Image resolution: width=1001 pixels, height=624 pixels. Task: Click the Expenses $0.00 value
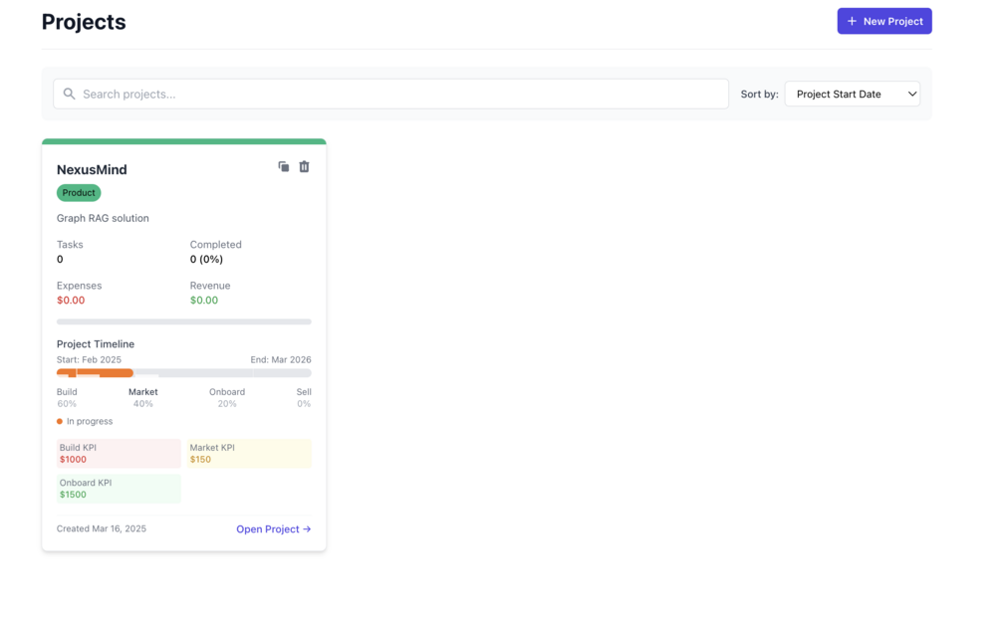click(71, 301)
